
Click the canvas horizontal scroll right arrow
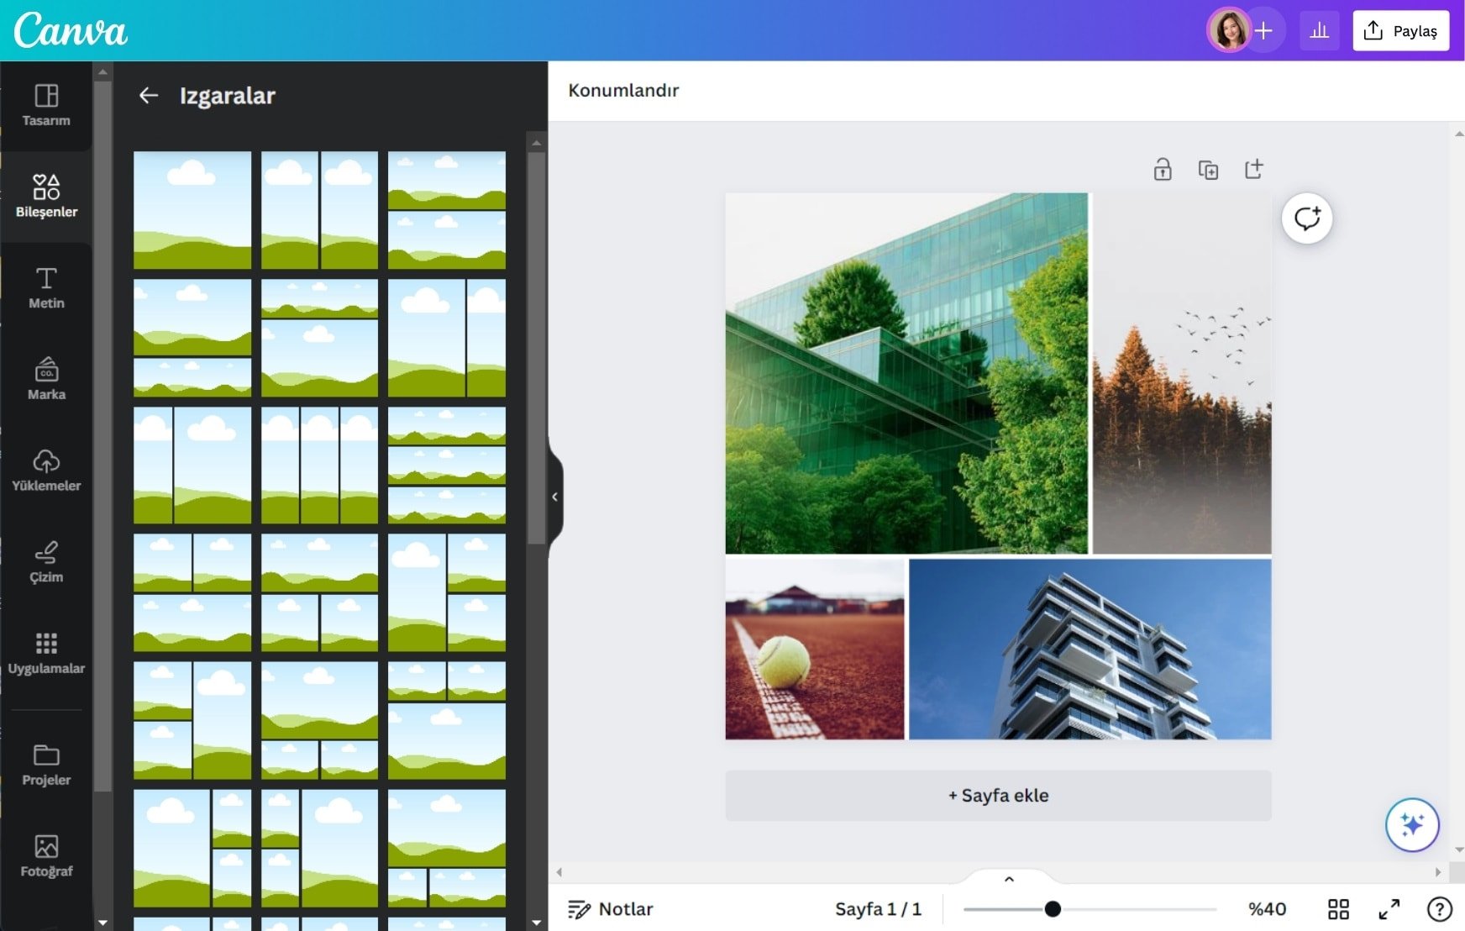1438,872
